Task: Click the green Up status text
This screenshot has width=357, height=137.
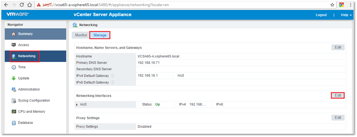Action: tap(157, 104)
